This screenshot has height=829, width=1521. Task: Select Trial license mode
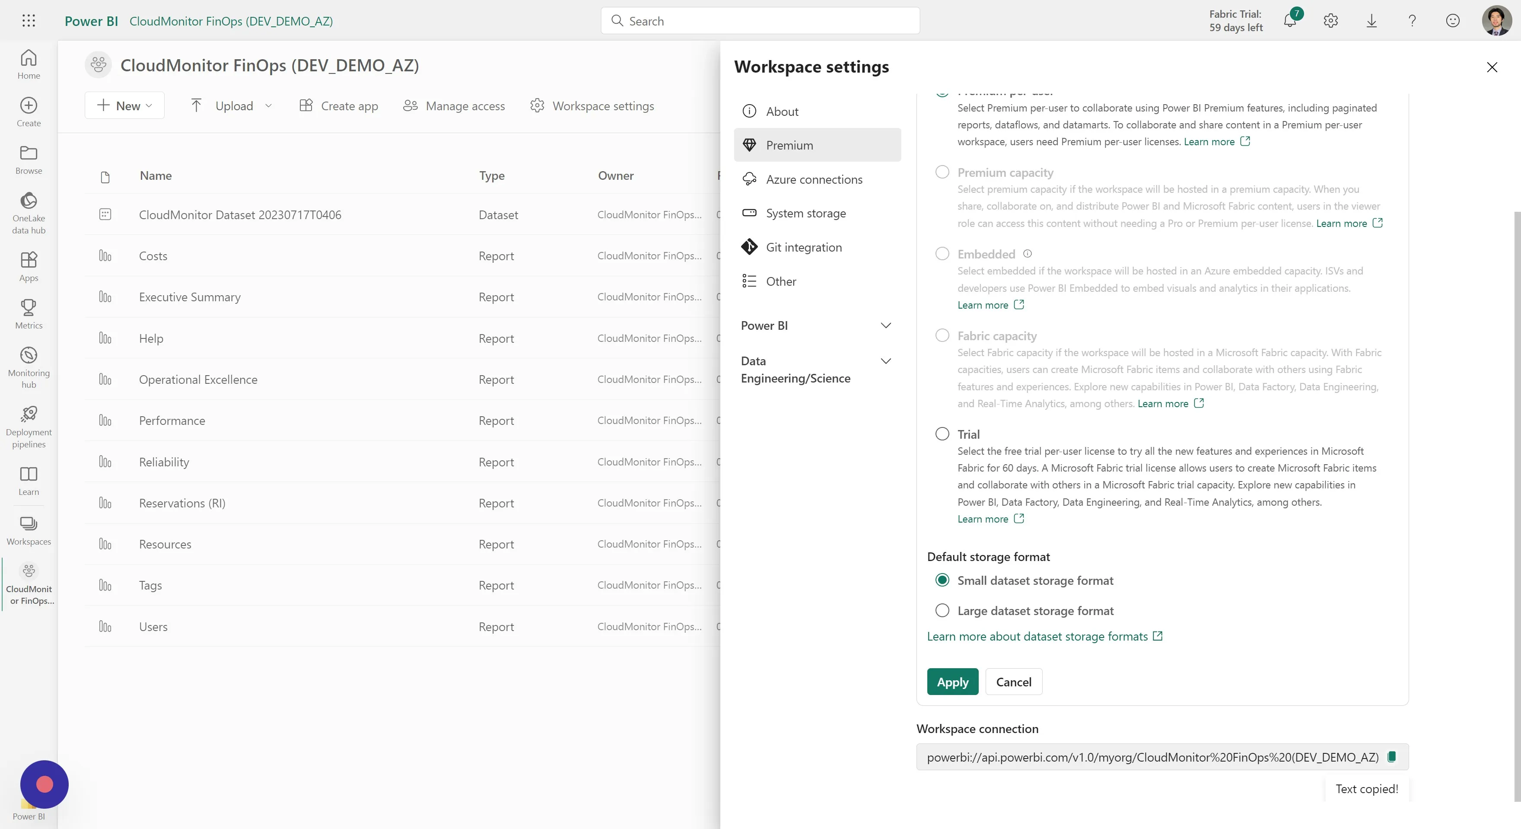click(942, 434)
